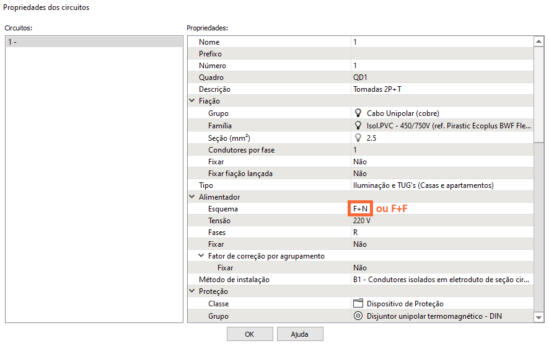Edit the Descrição field Tomadas 2P+T

pyautogui.click(x=440, y=89)
